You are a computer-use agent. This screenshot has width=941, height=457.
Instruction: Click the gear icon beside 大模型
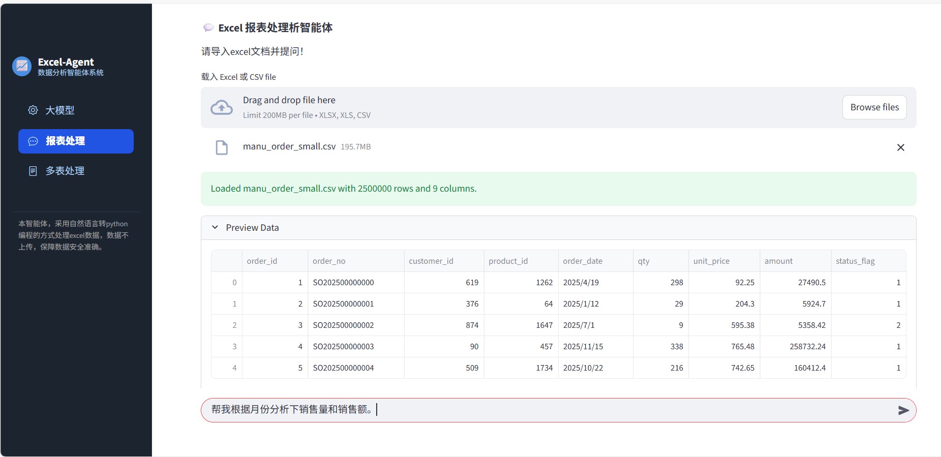point(33,110)
